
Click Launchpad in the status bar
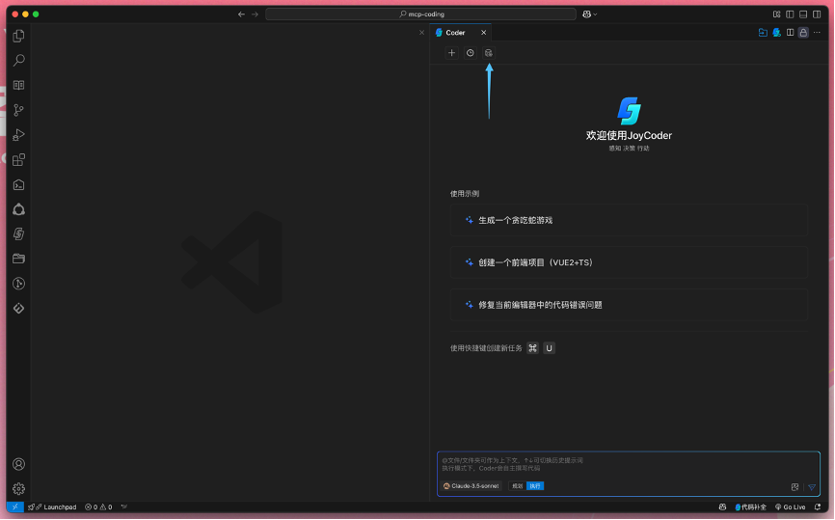pos(53,507)
